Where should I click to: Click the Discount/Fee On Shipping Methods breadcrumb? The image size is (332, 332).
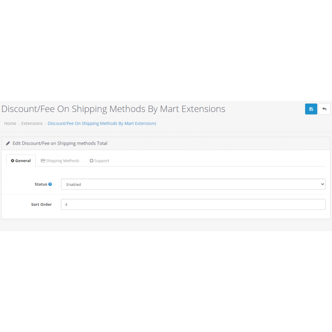(x=102, y=123)
